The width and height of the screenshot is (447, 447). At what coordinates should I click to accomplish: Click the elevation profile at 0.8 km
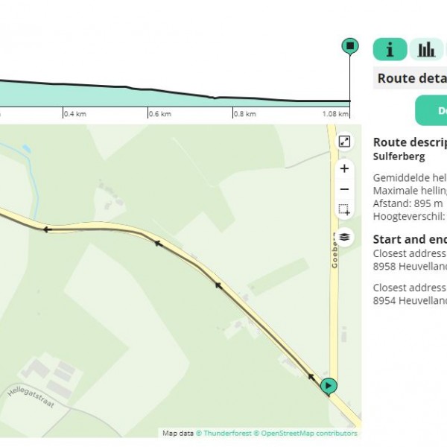pyautogui.click(x=244, y=98)
